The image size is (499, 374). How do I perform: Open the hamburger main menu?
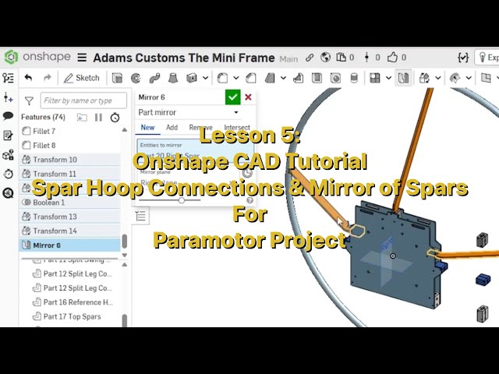click(x=82, y=58)
